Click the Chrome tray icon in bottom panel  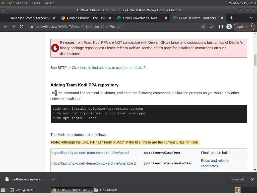(x=238, y=190)
